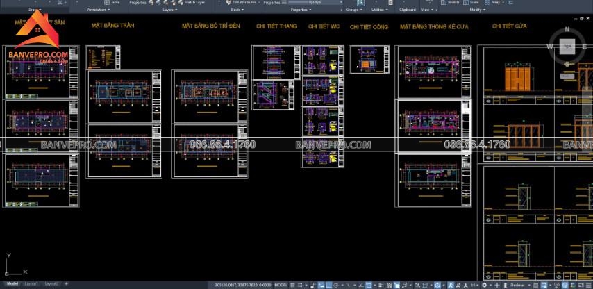Open the WCS menu below ViewCube
593x289 pixels.
[x=566, y=76]
